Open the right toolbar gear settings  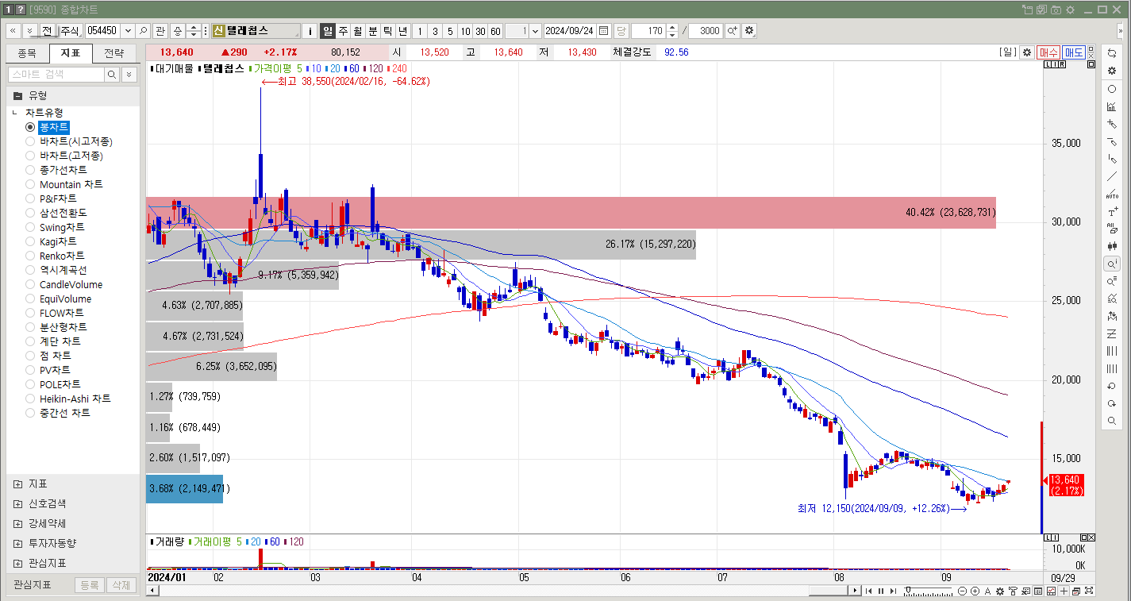pyautogui.click(x=1112, y=71)
